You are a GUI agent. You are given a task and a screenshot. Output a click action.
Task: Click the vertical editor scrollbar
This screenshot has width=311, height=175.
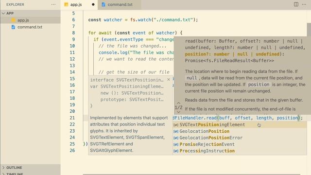[x=309, y=30]
